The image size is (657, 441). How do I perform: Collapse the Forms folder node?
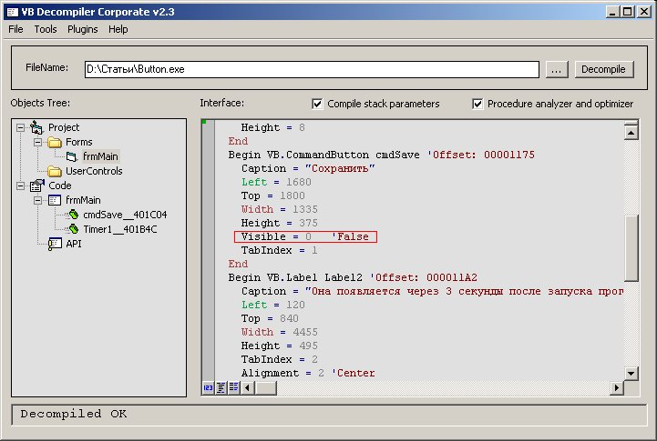[37, 142]
